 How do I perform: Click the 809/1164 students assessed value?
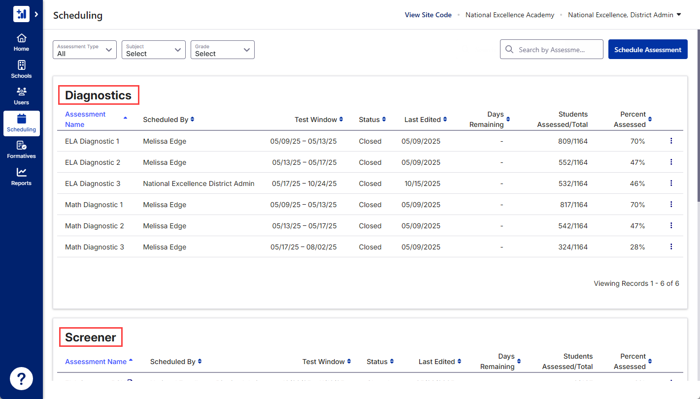(573, 141)
